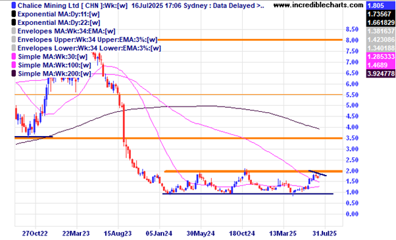The width and height of the screenshot is (396, 240).
Task: Click the 1.423086 envelope upper value
Action: click(380, 39)
